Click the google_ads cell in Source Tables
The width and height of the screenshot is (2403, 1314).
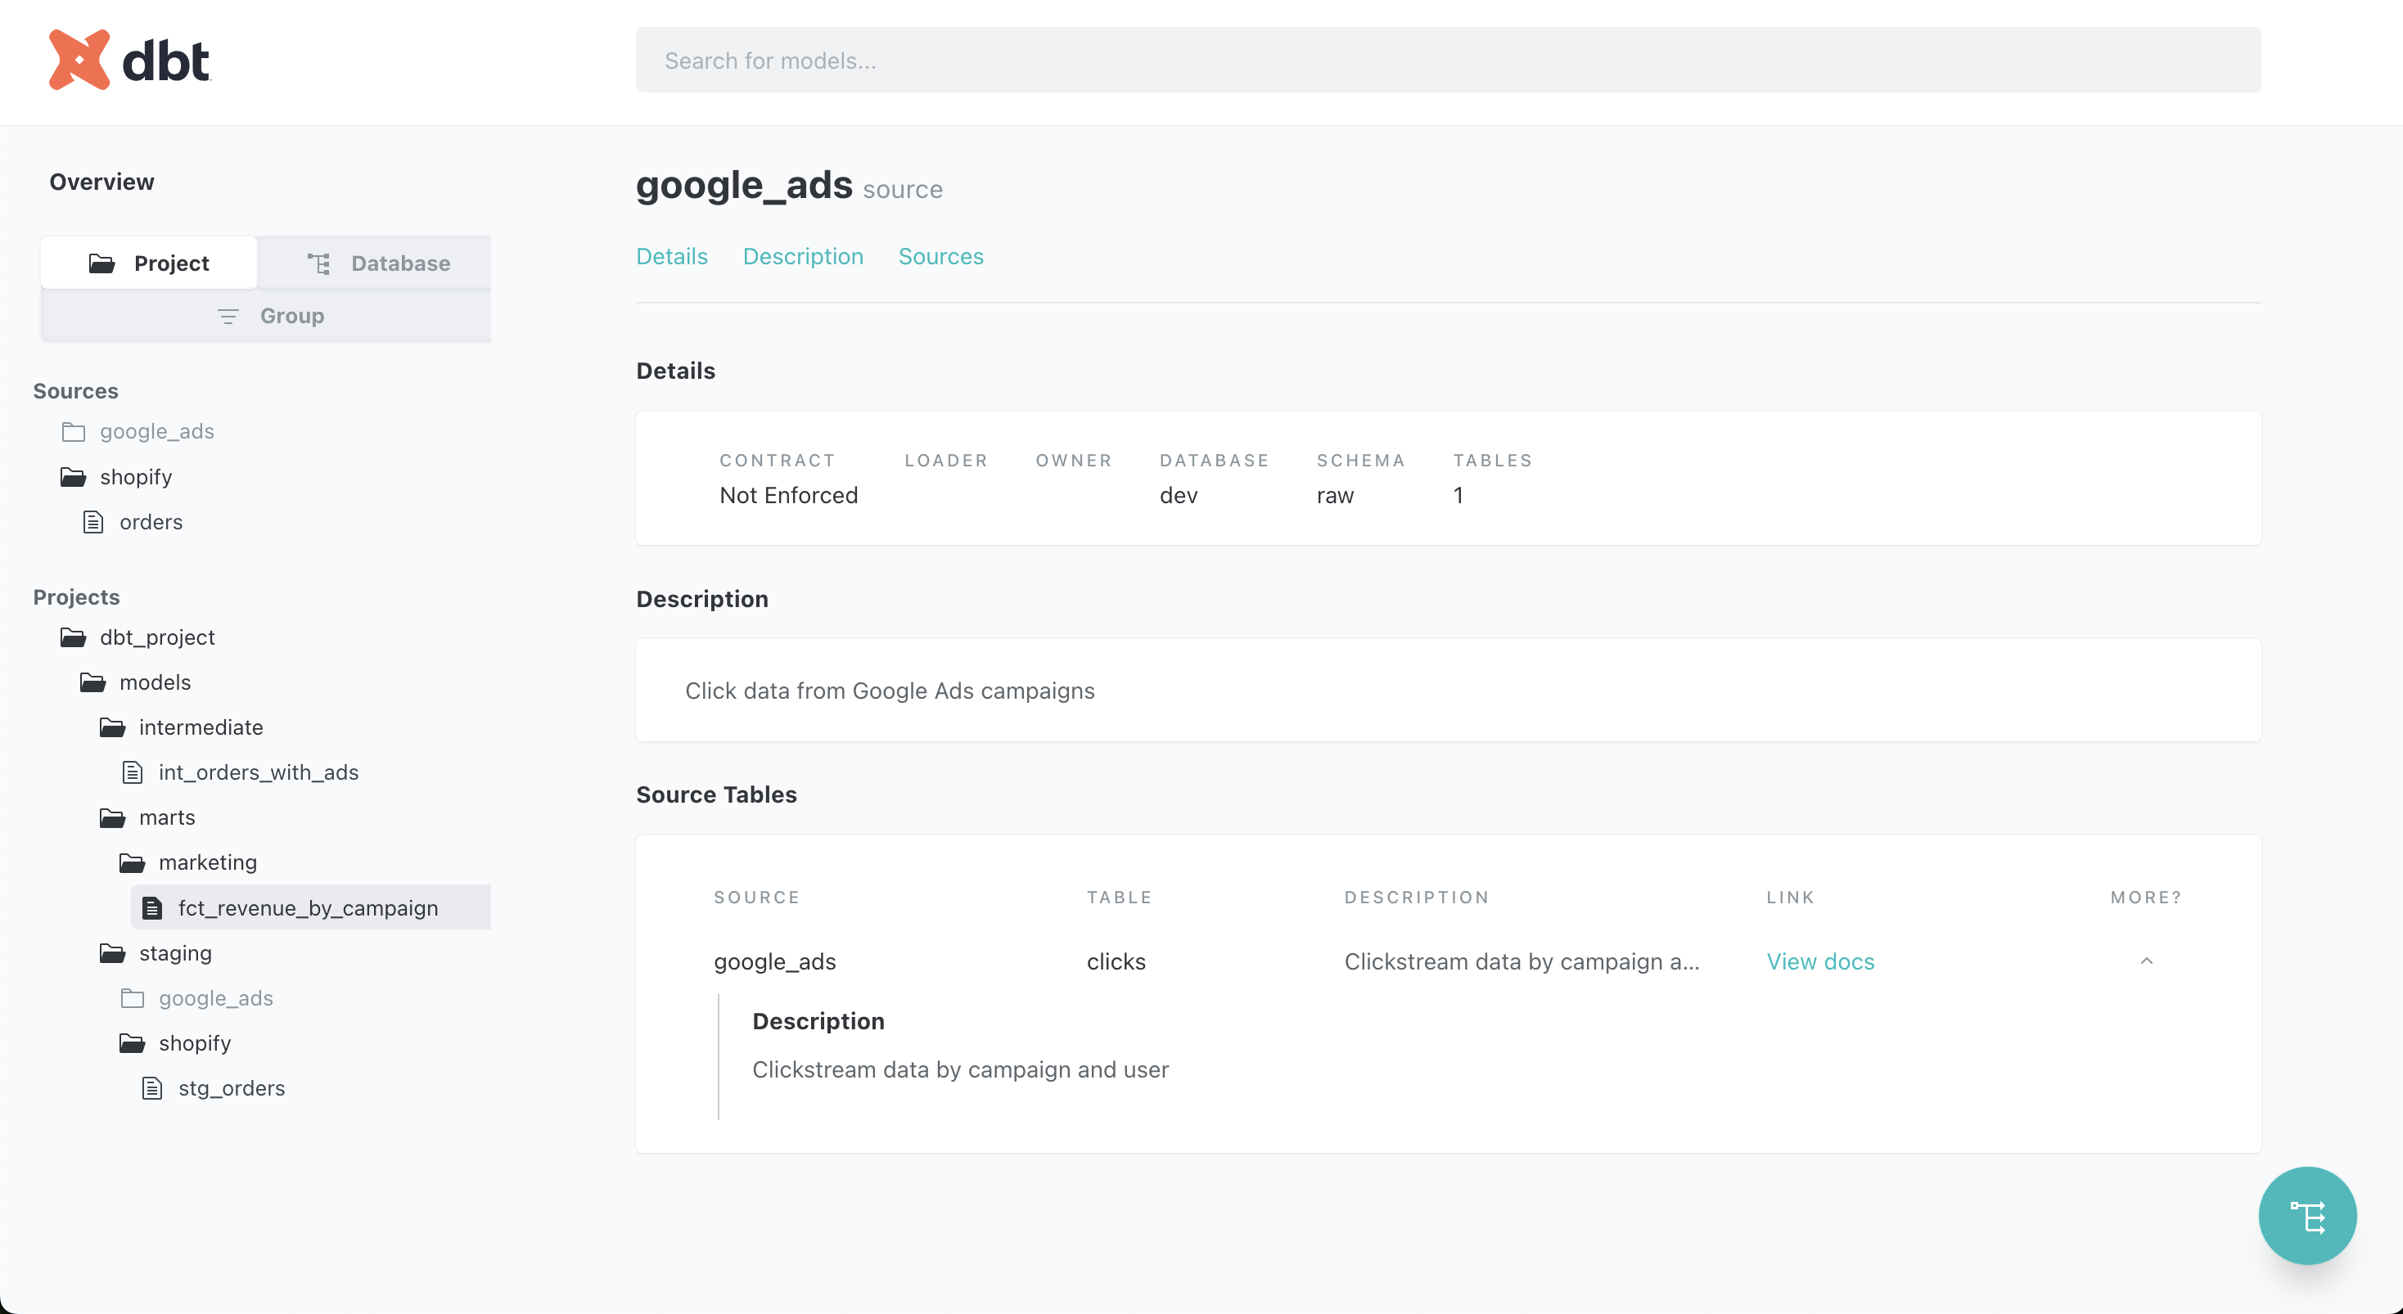click(774, 961)
